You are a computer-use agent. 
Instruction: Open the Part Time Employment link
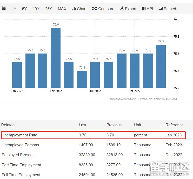click(21, 165)
